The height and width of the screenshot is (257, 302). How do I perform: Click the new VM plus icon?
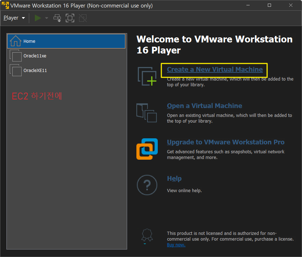(147, 76)
